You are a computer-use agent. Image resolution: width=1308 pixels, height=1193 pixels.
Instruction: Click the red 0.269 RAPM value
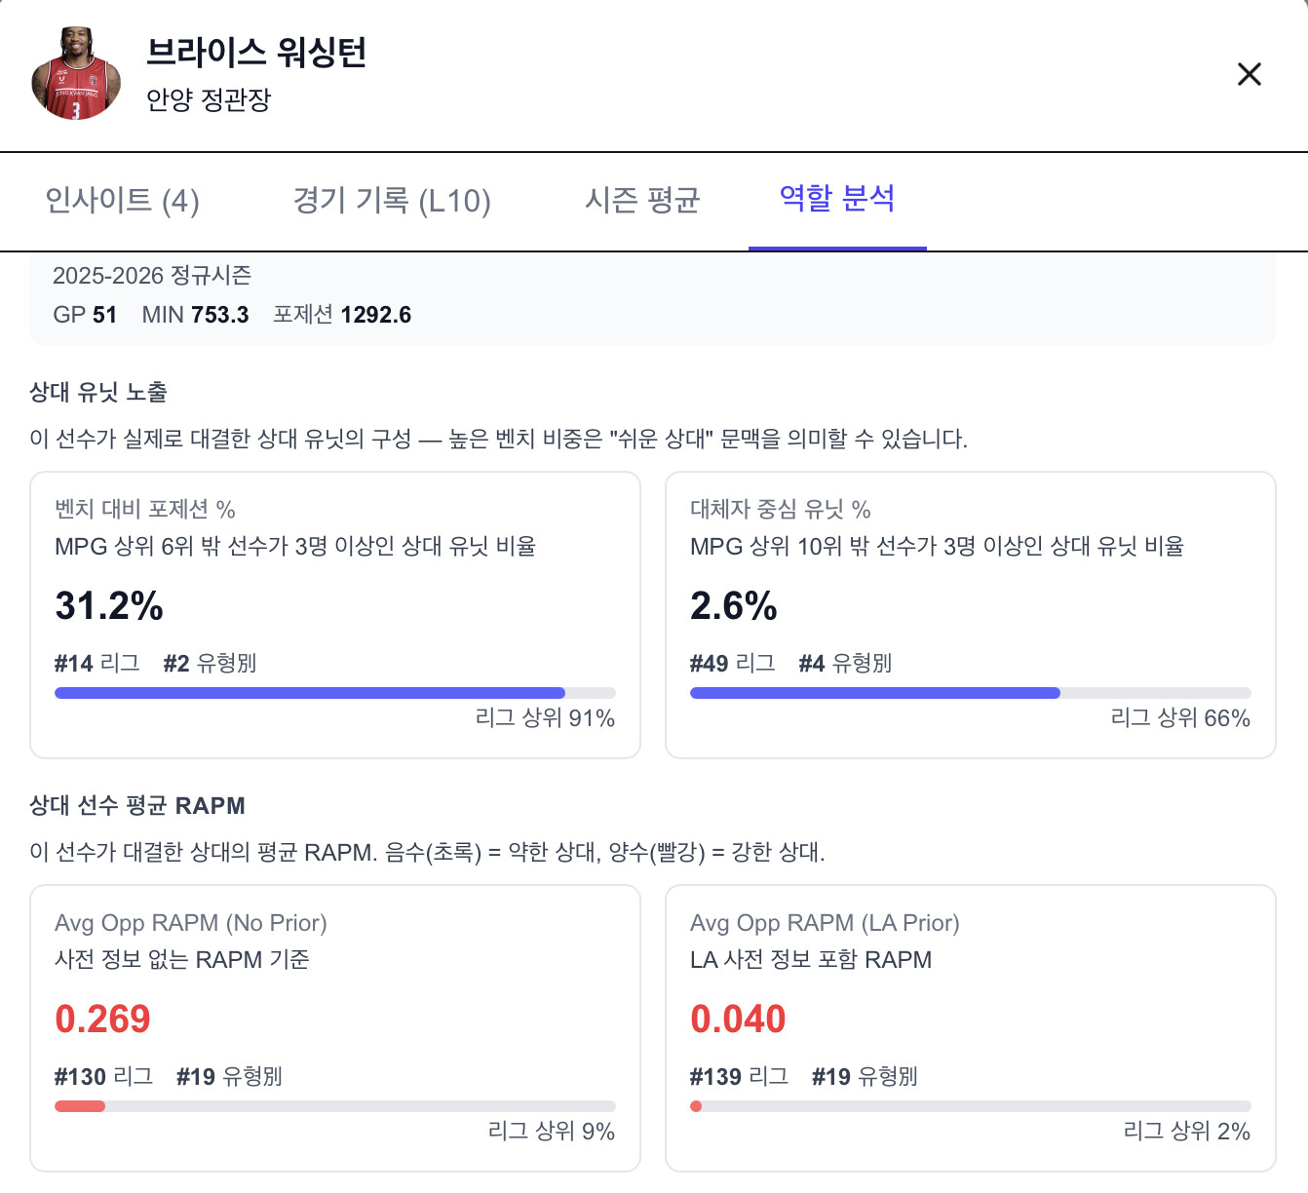[x=103, y=1020]
